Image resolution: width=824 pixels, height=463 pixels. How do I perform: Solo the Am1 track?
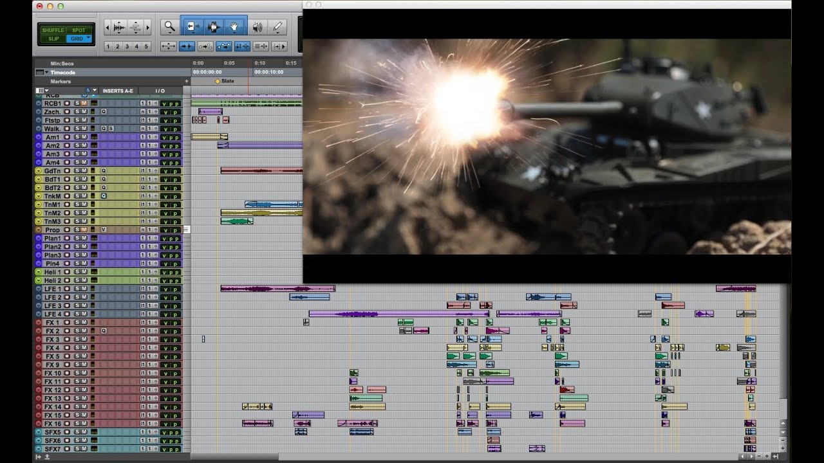(77, 137)
